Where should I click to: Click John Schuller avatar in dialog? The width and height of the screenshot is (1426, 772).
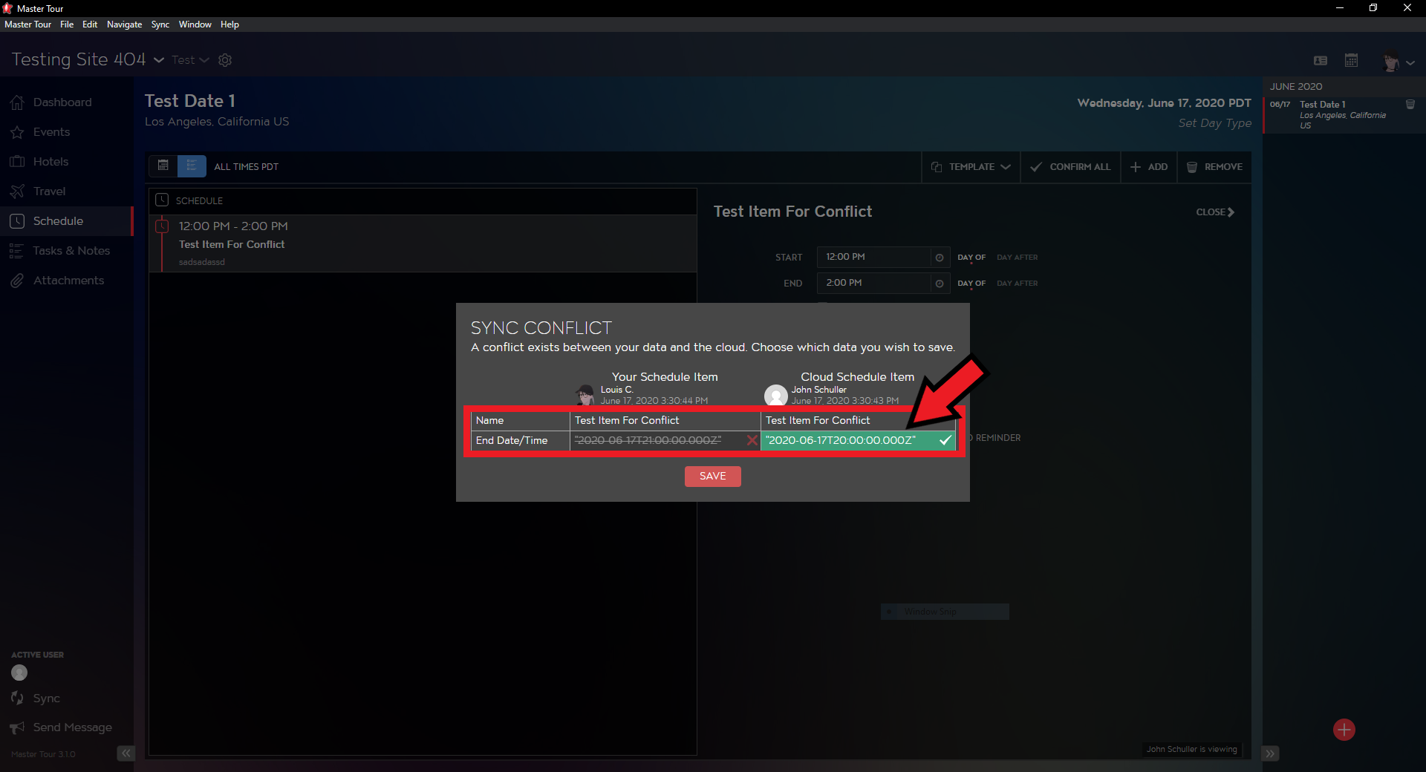[x=775, y=395]
